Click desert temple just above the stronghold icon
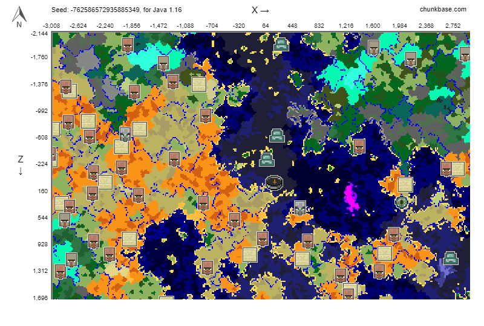The width and height of the screenshot is (484, 326). click(405, 185)
